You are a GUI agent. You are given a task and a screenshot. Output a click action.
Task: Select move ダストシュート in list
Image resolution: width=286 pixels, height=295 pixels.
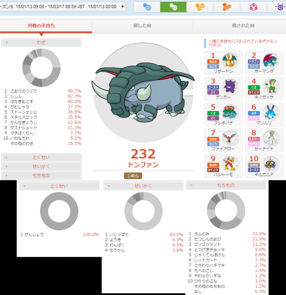[42, 128]
